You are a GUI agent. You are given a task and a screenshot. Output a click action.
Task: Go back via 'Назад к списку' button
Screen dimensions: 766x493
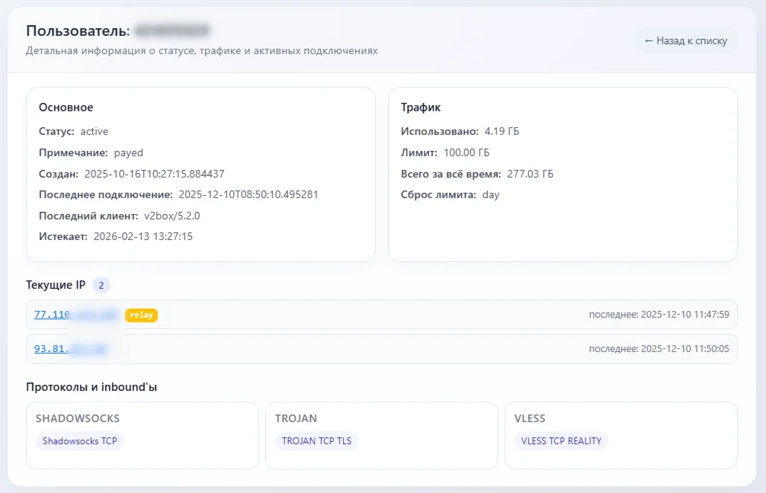(685, 41)
